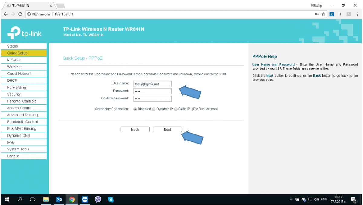
Task: Bookmark this page with the star icon
Action: pos(323,14)
